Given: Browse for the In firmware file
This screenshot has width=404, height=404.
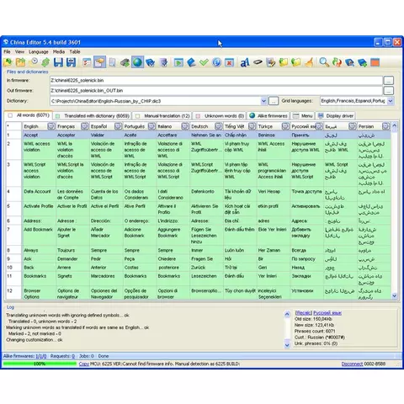Looking at the screenshot, I should click(x=389, y=81).
